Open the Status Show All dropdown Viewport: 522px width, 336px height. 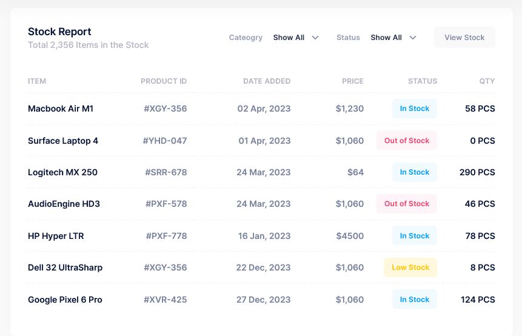pyautogui.click(x=393, y=38)
